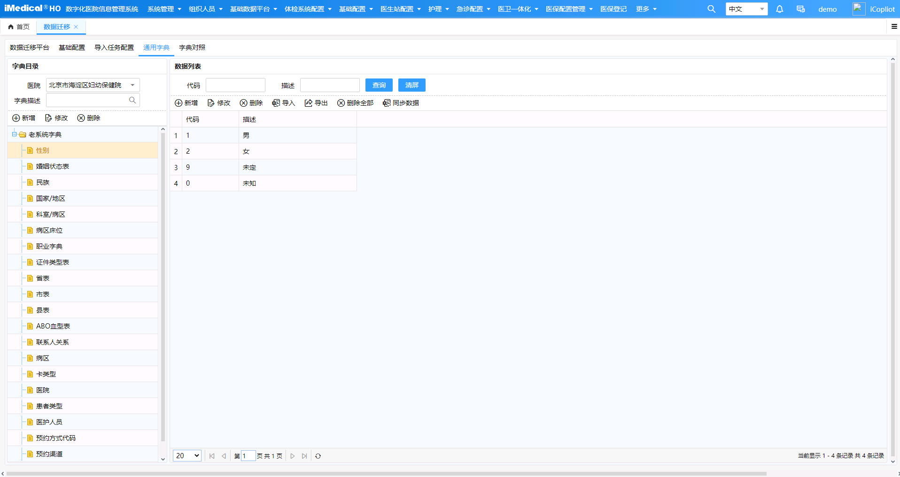The image size is (900, 477).
Task: Go to the next page arrow
Action: pyautogui.click(x=292, y=456)
